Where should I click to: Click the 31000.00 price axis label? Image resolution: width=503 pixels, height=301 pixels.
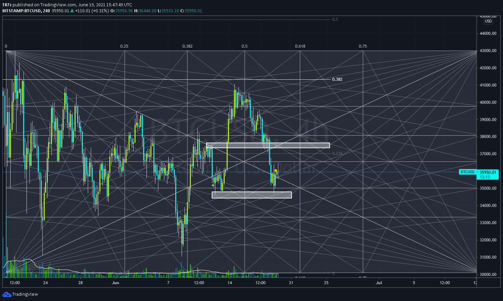point(488,257)
